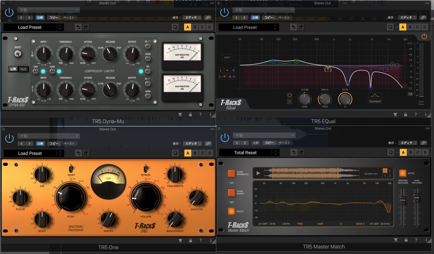This screenshot has height=254, width=434.
Task: Select L/R mode on Dyna-Mu
Action: tap(13, 69)
